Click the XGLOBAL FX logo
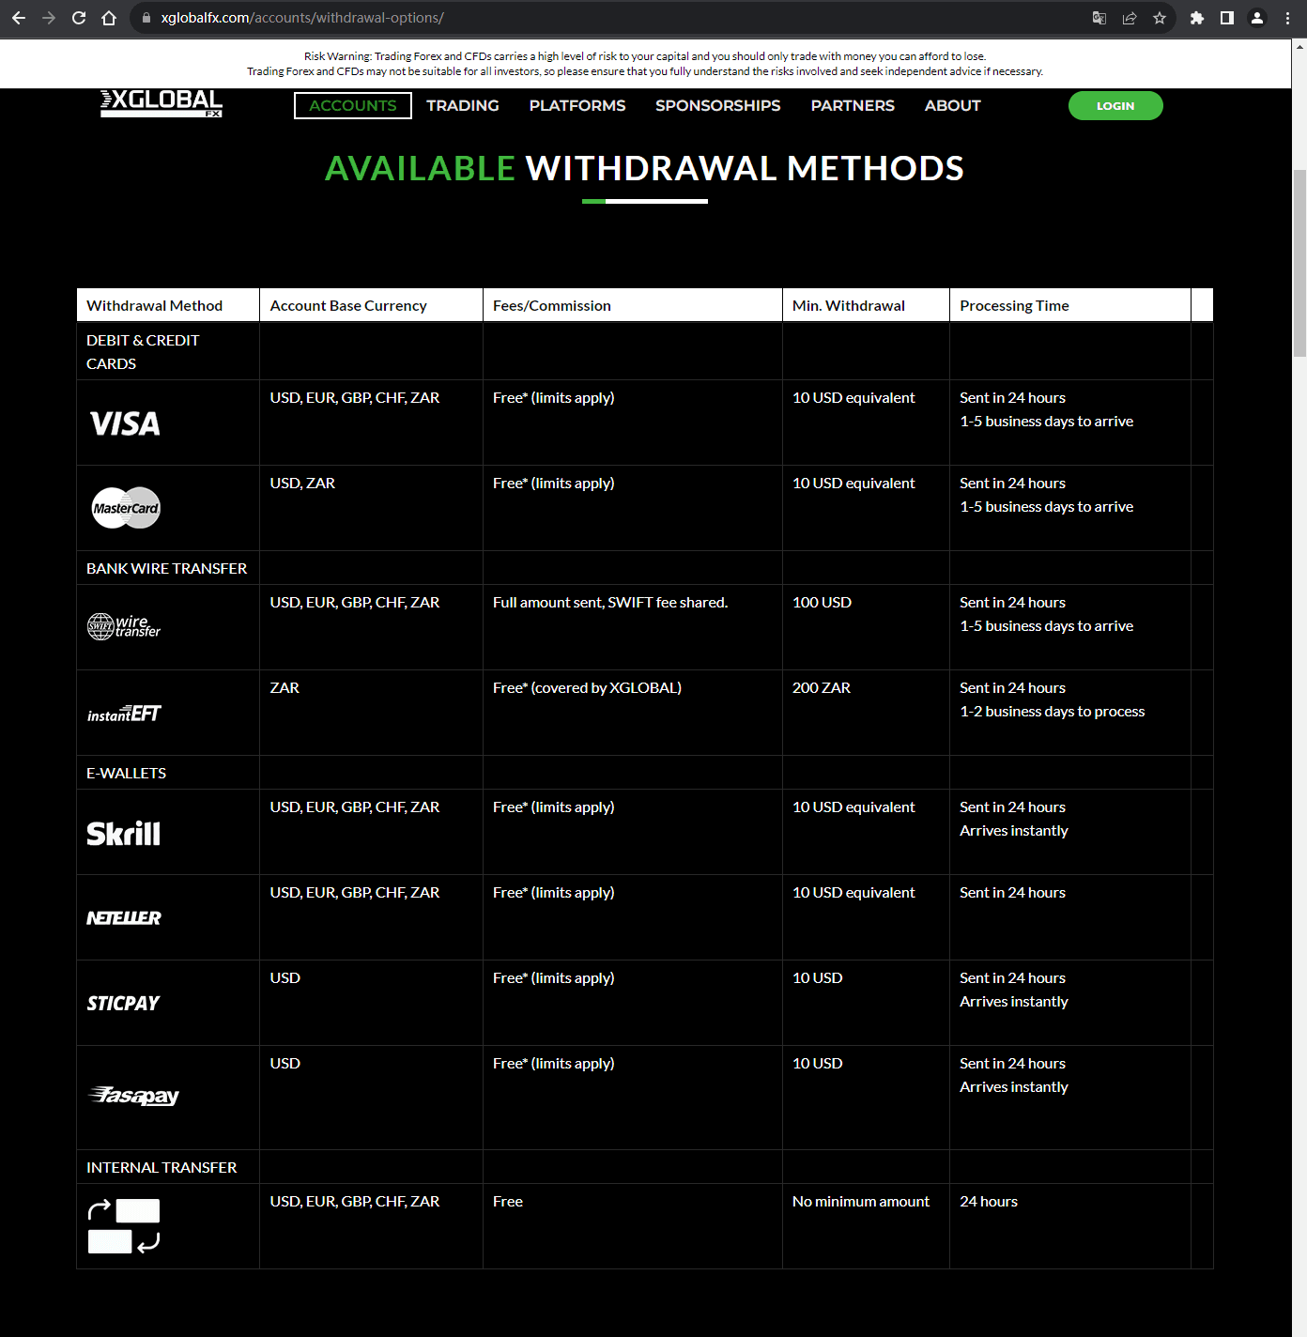The image size is (1307, 1337). 161,103
